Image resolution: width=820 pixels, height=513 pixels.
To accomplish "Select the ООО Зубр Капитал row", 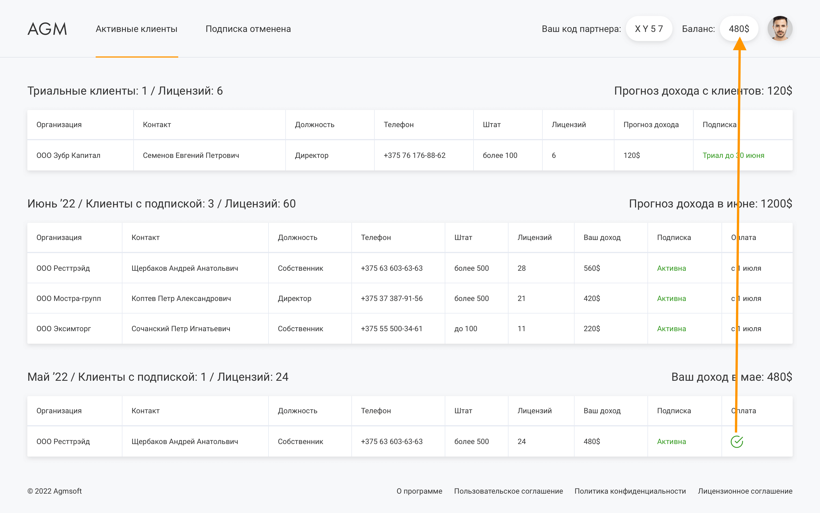I will (x=68, y=155).
